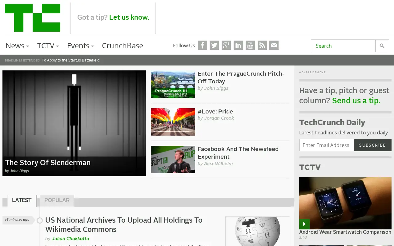Open 'To Apply to the Startup Battlefield' link

coord(70,60)
